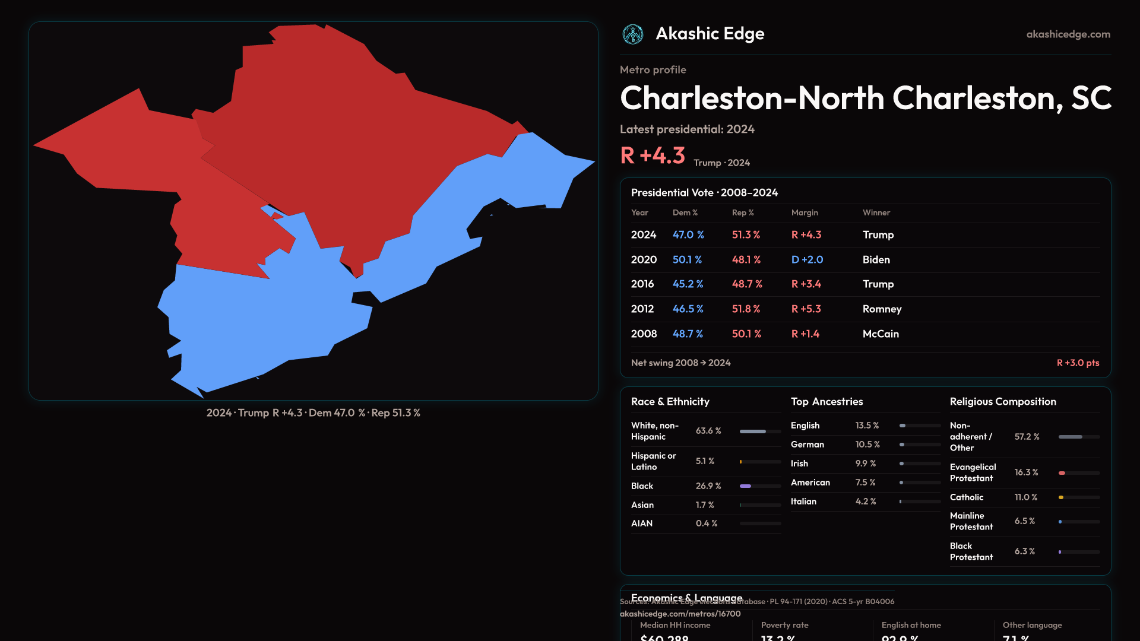Click the Charleston-North Charleston, SC title
The height and width of the screenshot is (641, 1140).
coord(865,98)
